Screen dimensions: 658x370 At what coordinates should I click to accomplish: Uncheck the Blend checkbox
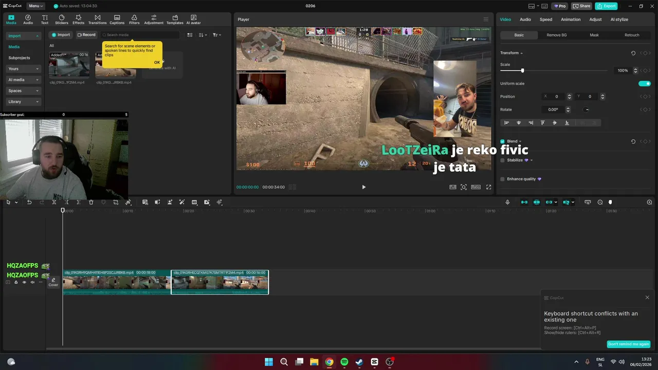pos(502,141)
